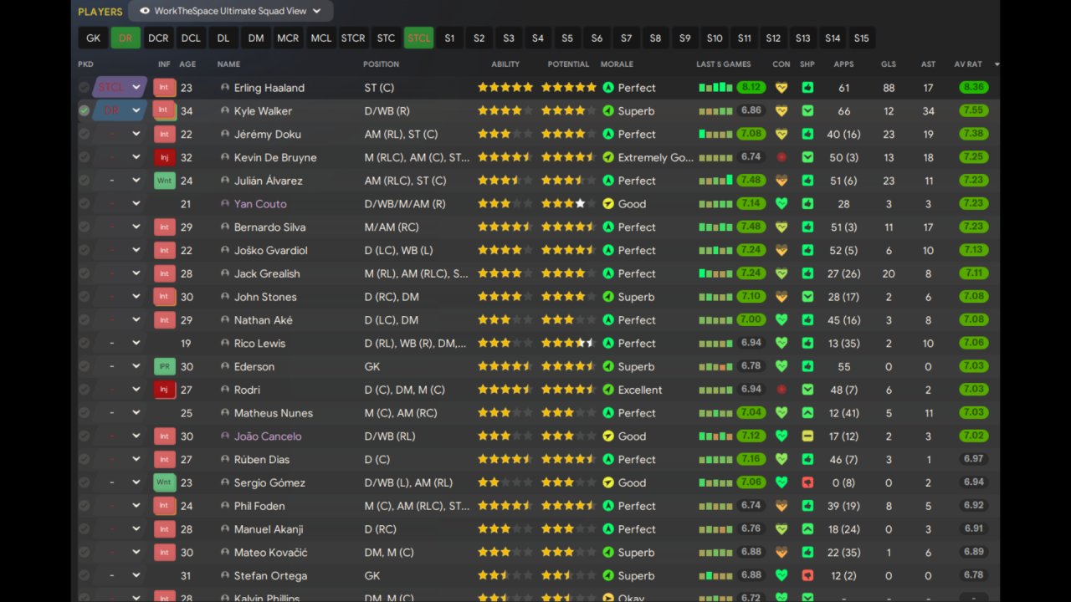Click the Wnt badge for Sergio Gómez
Viewport: 1071px width, 602px height.
[x=164, y=482]
